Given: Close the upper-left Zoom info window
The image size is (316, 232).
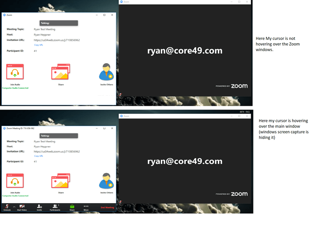Looking at the screenshot, I should [x=112, y=15].
